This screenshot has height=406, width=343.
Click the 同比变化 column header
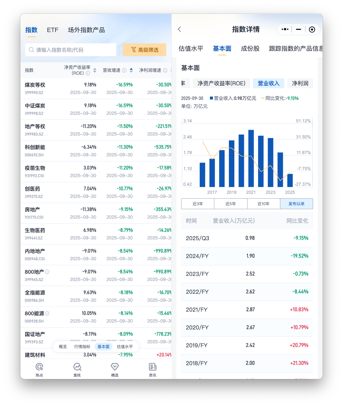click(297, 221)
